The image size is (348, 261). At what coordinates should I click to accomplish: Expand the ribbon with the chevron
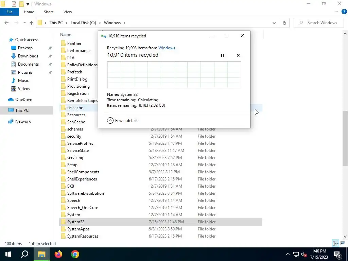[337, 12]
